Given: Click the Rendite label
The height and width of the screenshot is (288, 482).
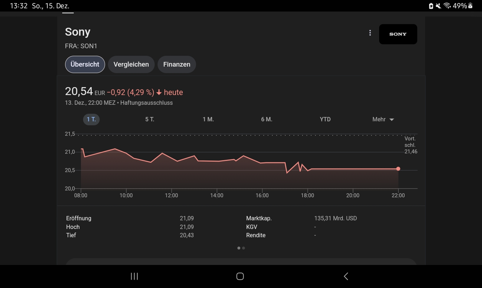Looking at the screenshot, I should pyautogui.click(x=256, y=235).
